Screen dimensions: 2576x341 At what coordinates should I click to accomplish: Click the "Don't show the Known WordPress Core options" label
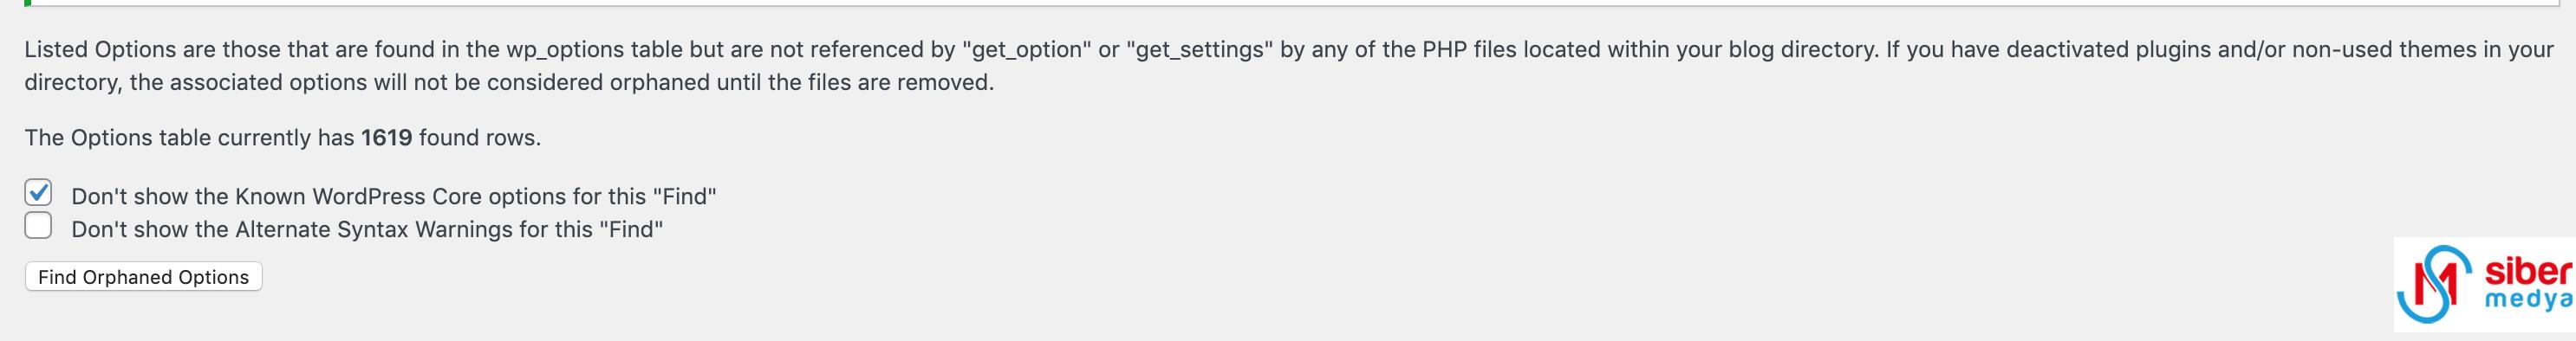394,196
